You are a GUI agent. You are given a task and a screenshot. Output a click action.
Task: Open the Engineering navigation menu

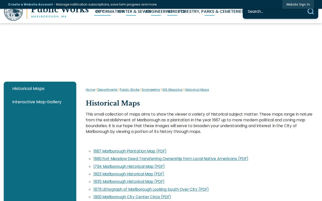point(159,11)
